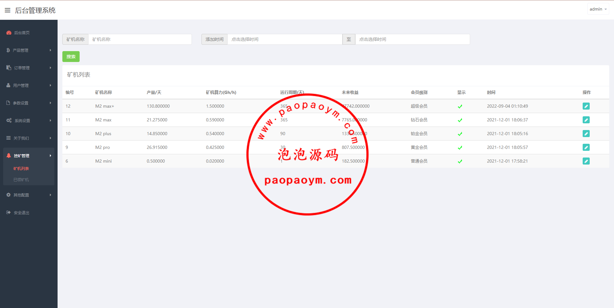The width and height of the screenshot is (614, 308).
Task: Toggle the hamburger sidebar menu icon
Action: (8, 10)
